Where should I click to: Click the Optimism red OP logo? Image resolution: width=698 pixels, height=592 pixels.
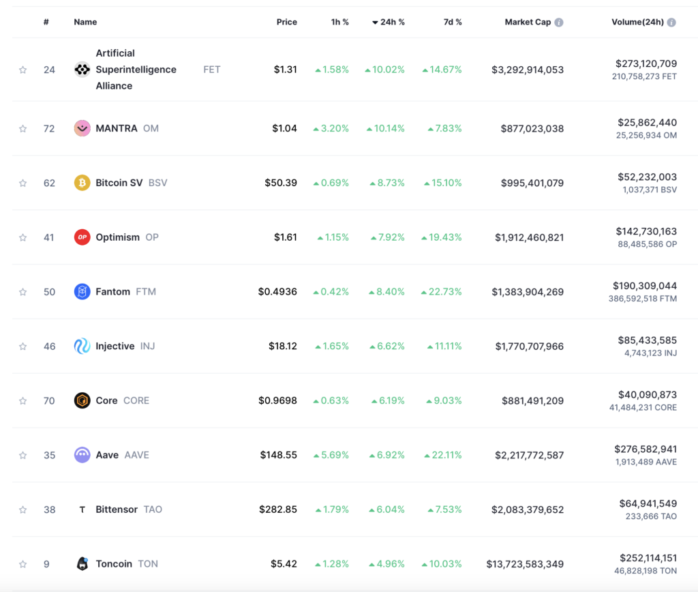tap(82, 237)
